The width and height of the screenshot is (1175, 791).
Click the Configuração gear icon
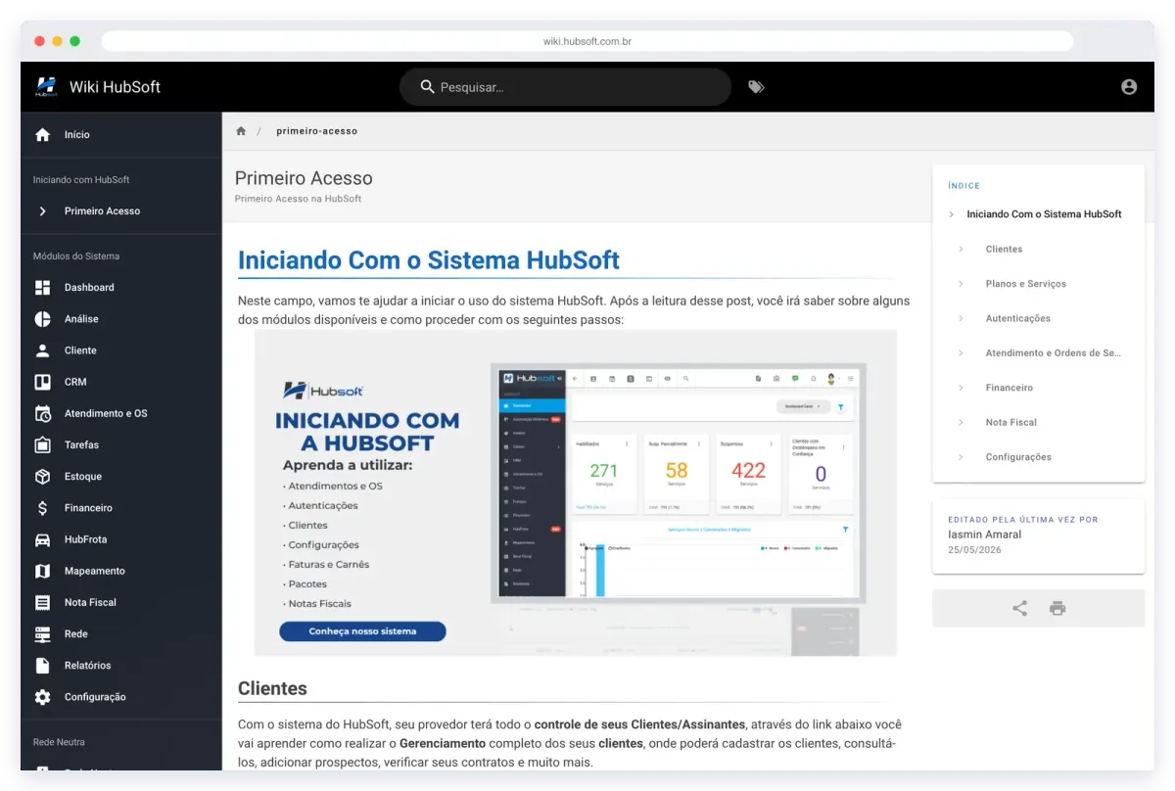(42, 697)
